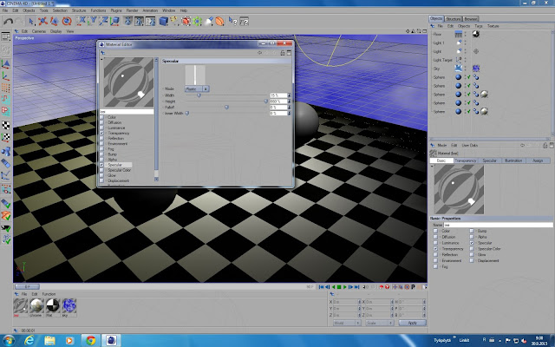
Task: Click the Width slider handle
Action: click(x=199, y=95)
